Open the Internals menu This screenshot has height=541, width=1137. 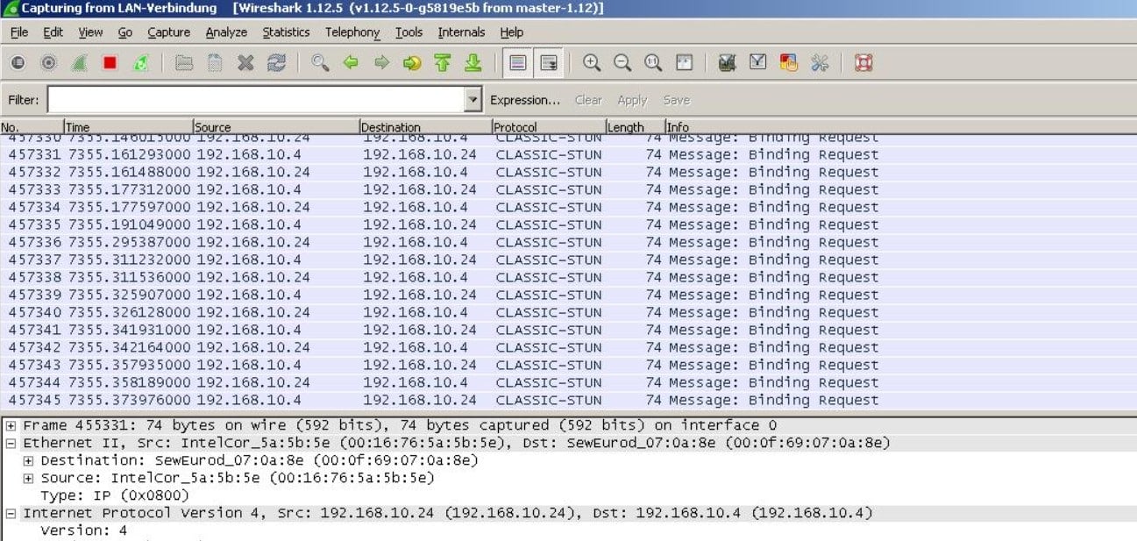click(461, 32)
